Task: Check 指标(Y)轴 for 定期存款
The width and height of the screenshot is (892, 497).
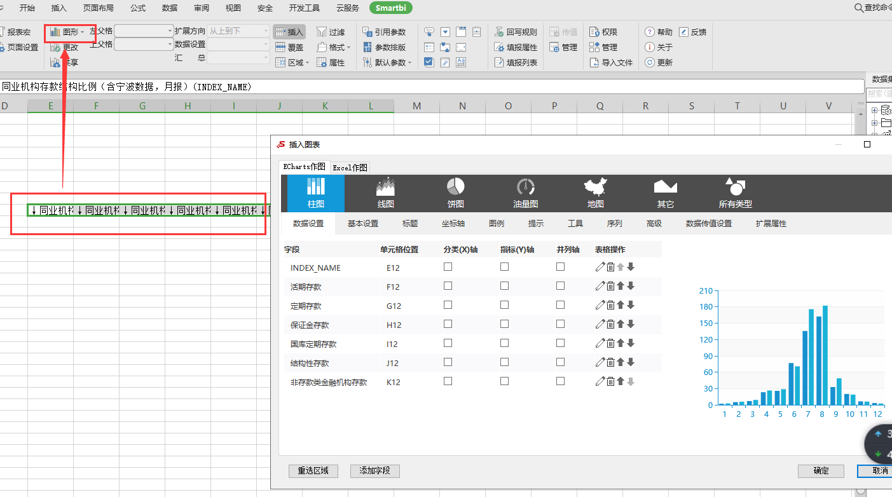Action: click(504, 305)
